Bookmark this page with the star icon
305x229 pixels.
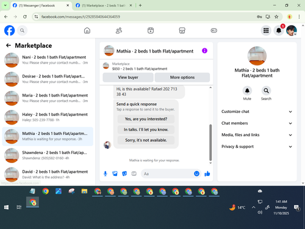(276, 16)
